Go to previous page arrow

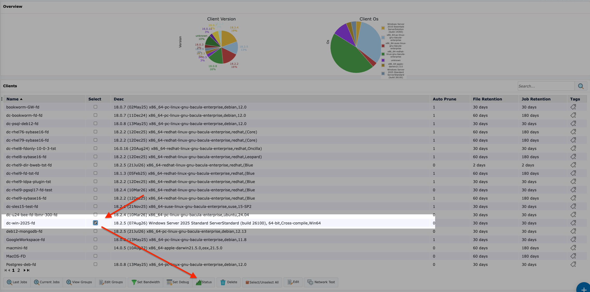click(x=9, y=270)
